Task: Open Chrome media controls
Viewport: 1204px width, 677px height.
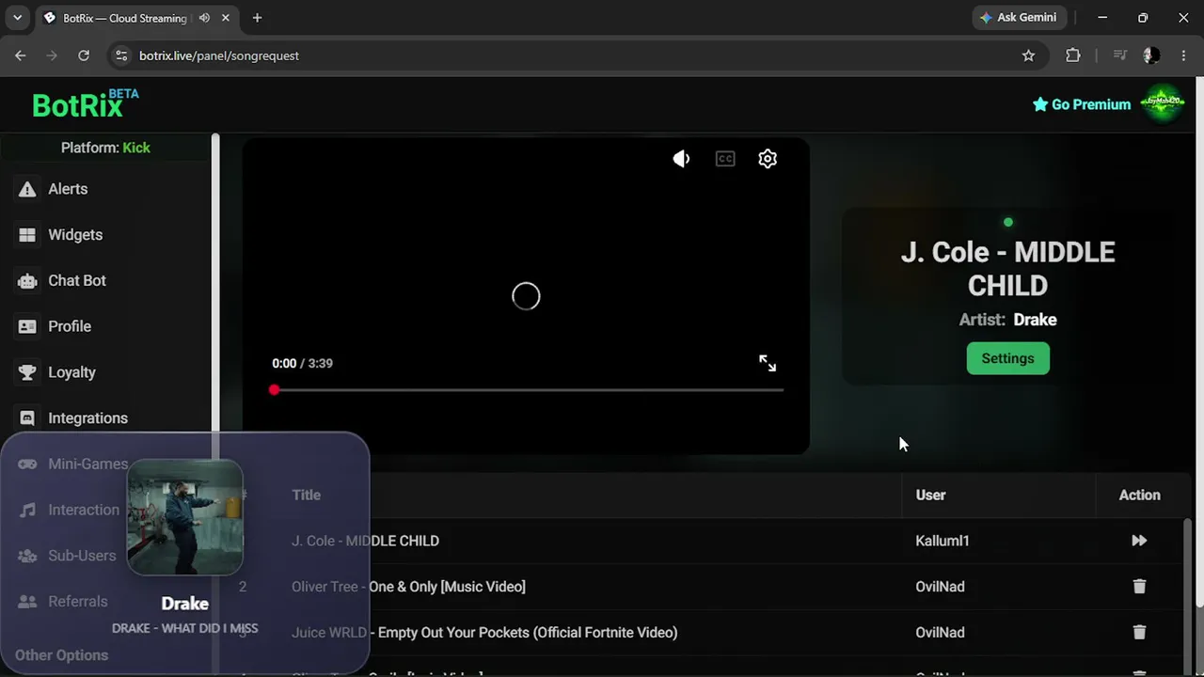Action: coord(1119,55)
